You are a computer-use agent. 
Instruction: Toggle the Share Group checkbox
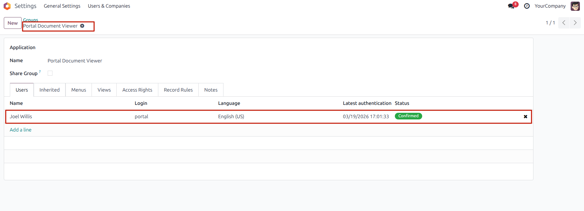(x=50, y=73)
